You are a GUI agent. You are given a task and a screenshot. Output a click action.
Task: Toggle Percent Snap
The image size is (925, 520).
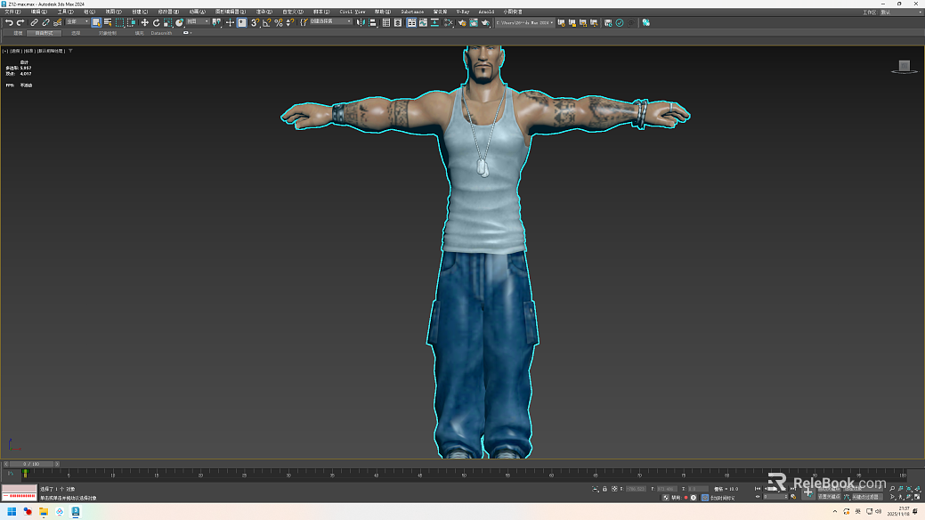click(x=279, y=22)
